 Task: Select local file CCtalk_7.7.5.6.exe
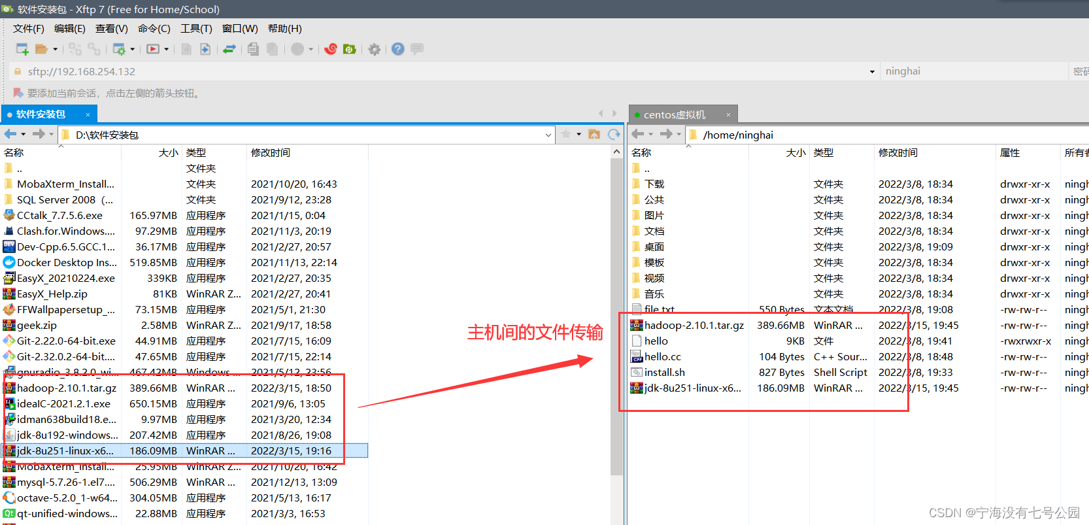click(184, 215)
